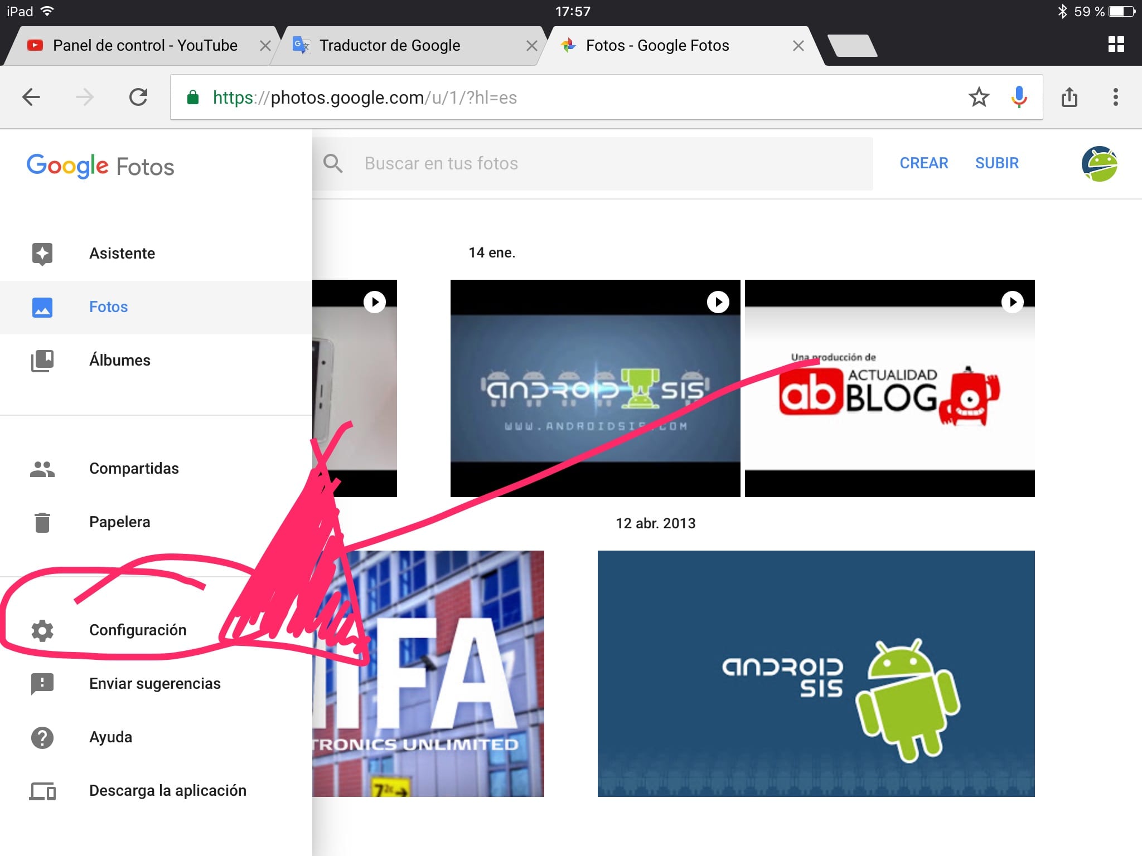Open Álbumes menu entry
1142x856 pixels.
156,361
